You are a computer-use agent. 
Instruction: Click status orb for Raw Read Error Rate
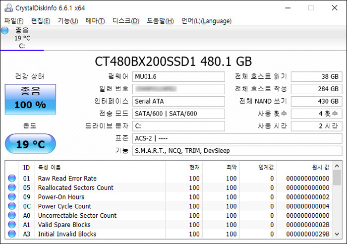pos(12,178)
